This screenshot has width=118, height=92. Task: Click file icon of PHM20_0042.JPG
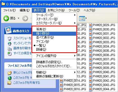[91, 81]
